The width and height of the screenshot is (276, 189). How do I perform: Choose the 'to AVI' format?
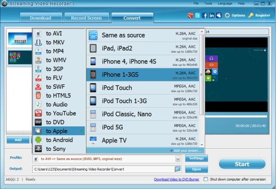coord(58,34)
